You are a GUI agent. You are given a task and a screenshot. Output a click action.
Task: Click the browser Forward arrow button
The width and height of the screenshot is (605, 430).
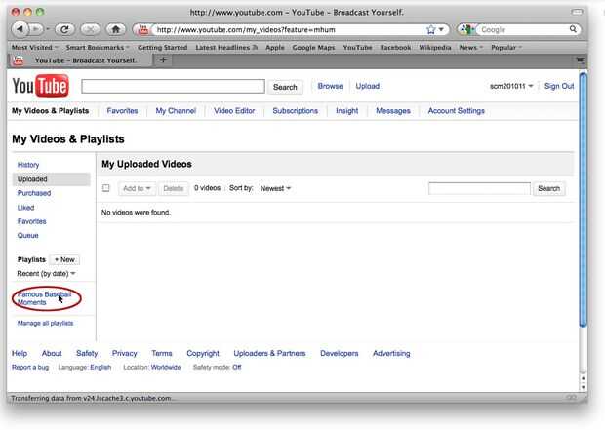[x=36, y=29]
